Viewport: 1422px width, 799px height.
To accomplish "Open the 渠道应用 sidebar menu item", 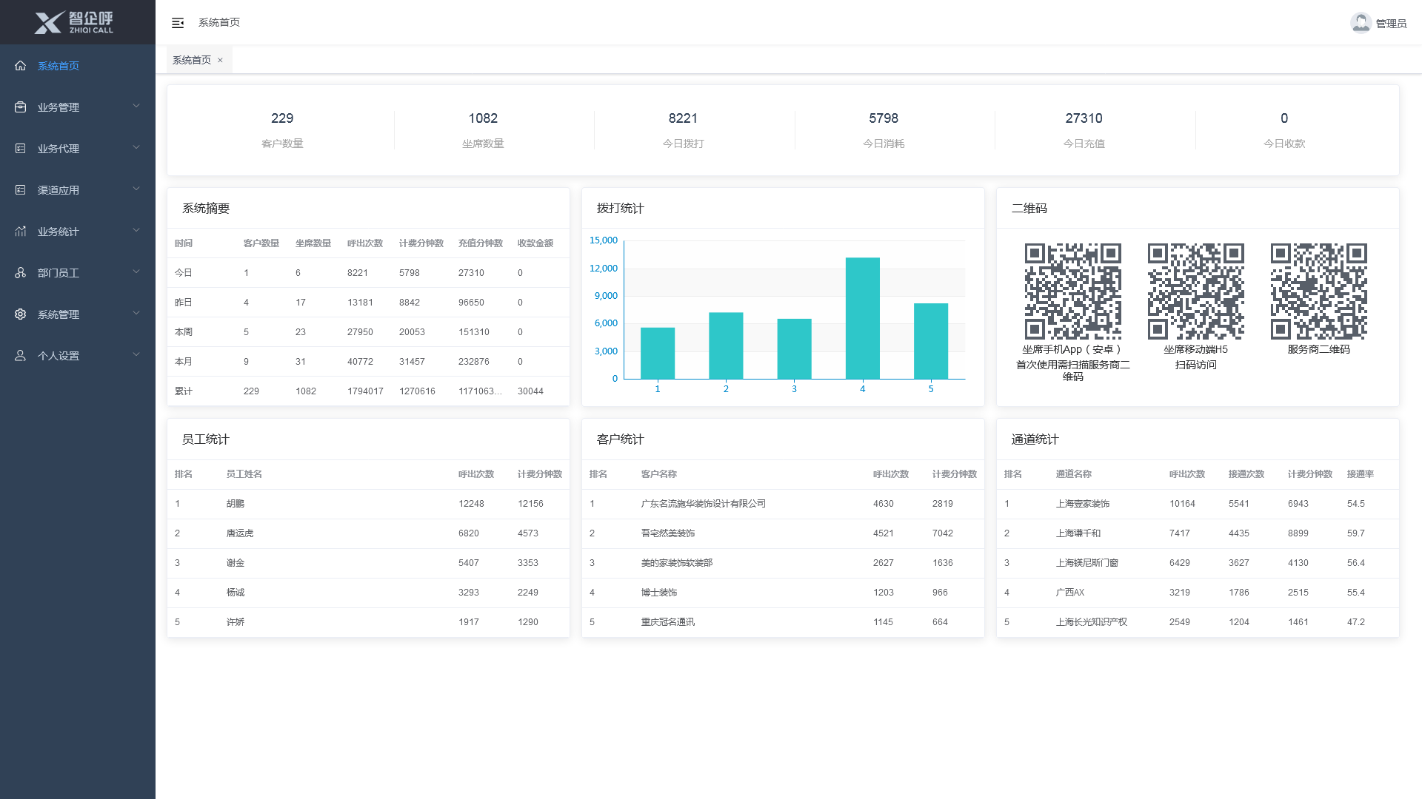I will (x=78, y=190).
